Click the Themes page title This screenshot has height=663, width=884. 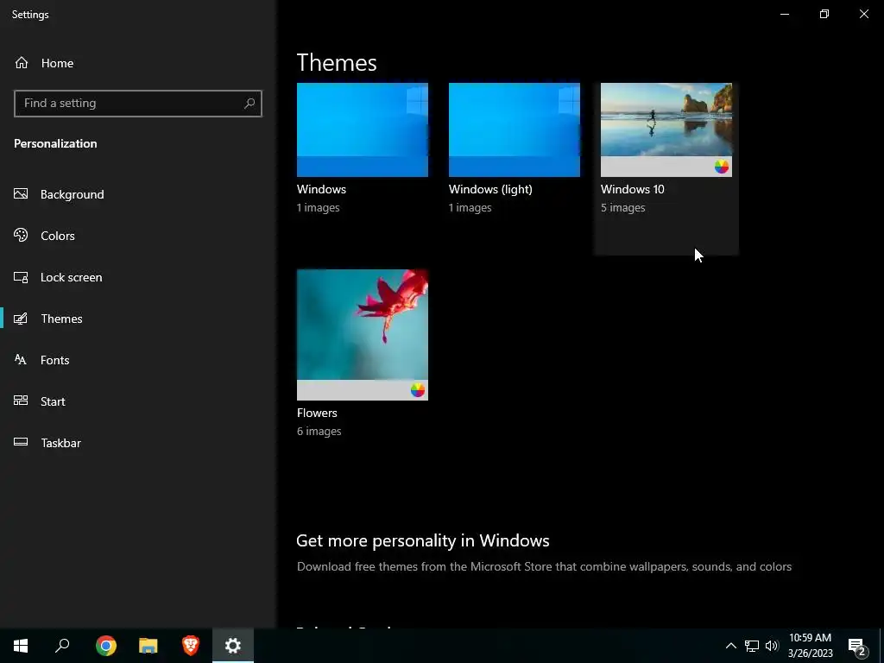click(x=337, y=62)
